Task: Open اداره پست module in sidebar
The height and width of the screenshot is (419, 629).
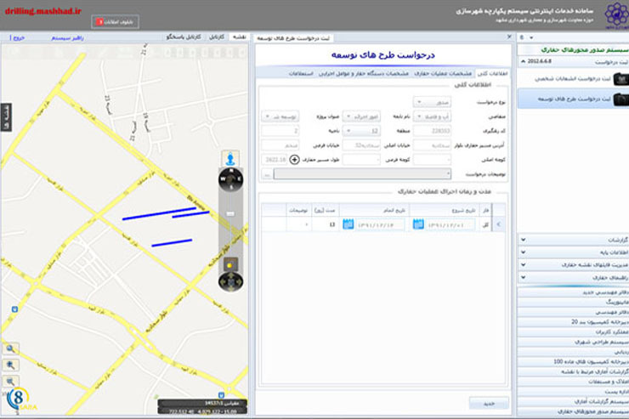Action: [x=574, y=392]
